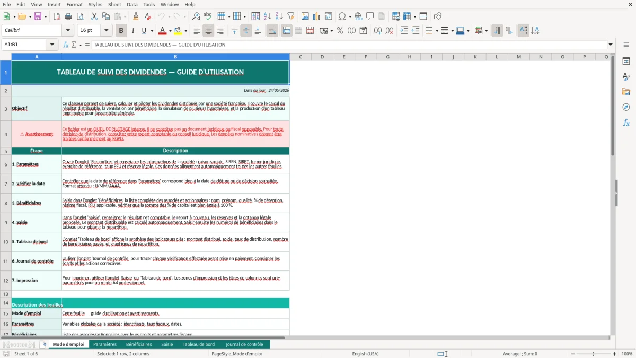The height and width of the screenshot is (358, 636).
Task: Open the Name Box dropdown
Action: pyautogui.click(x=52, y=45)
